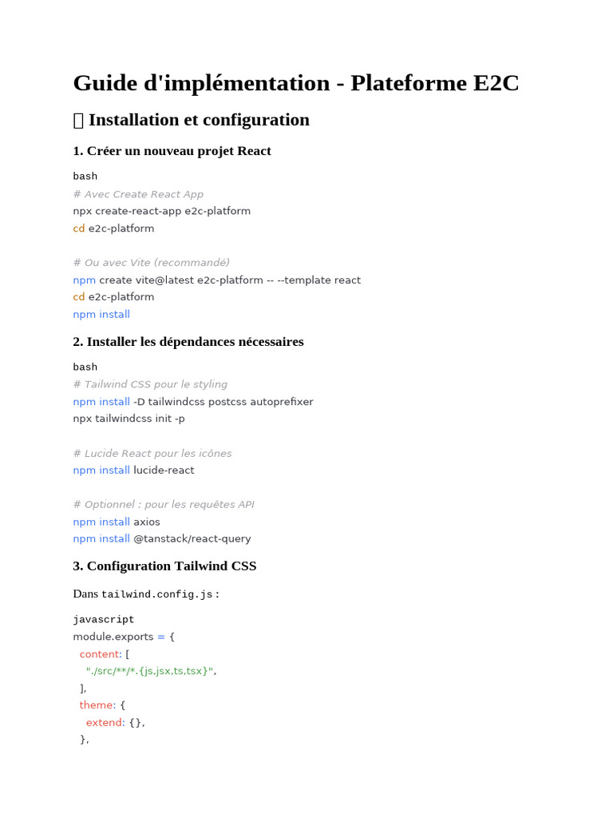
Task: Click the npm install axios line
Action: coord(117,522)
